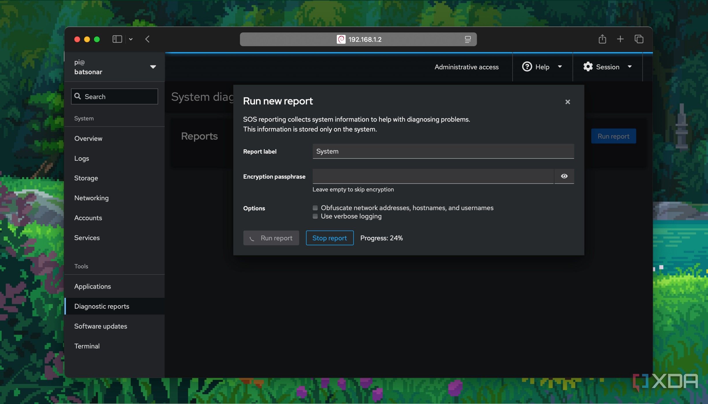This screenshot has height=404, width=708.
Task: Click the reader view icon in address bar
Action: 468,39
